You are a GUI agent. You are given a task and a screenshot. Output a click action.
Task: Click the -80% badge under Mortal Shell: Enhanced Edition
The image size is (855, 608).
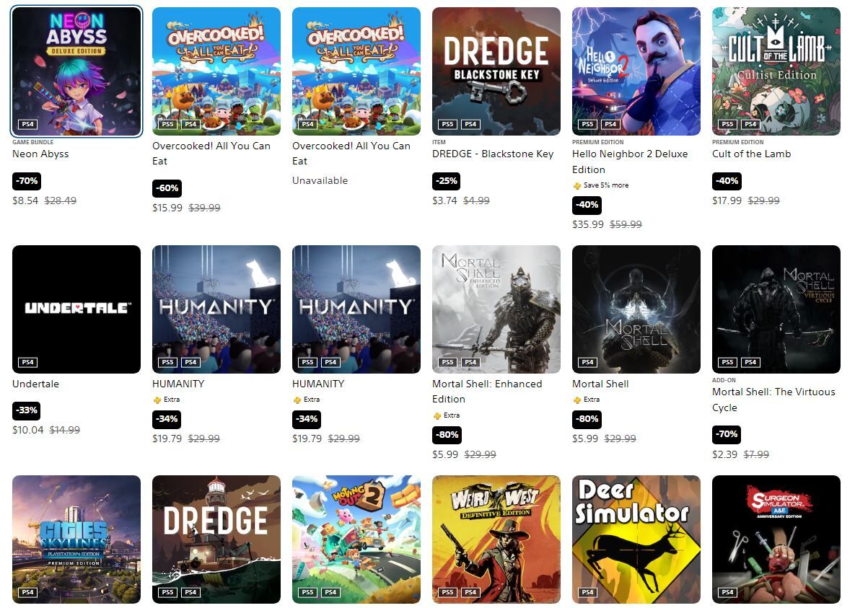click(447, 435)
